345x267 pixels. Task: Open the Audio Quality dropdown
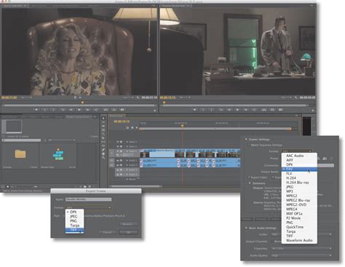(x=301, y=255)
